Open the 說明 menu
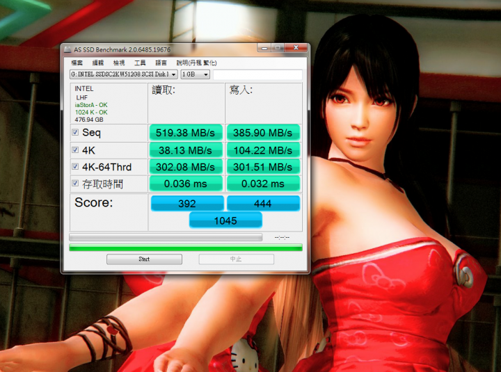 coord(196,63)
